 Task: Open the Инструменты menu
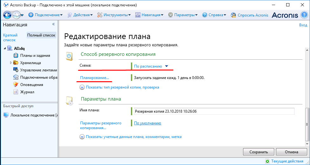117,15
